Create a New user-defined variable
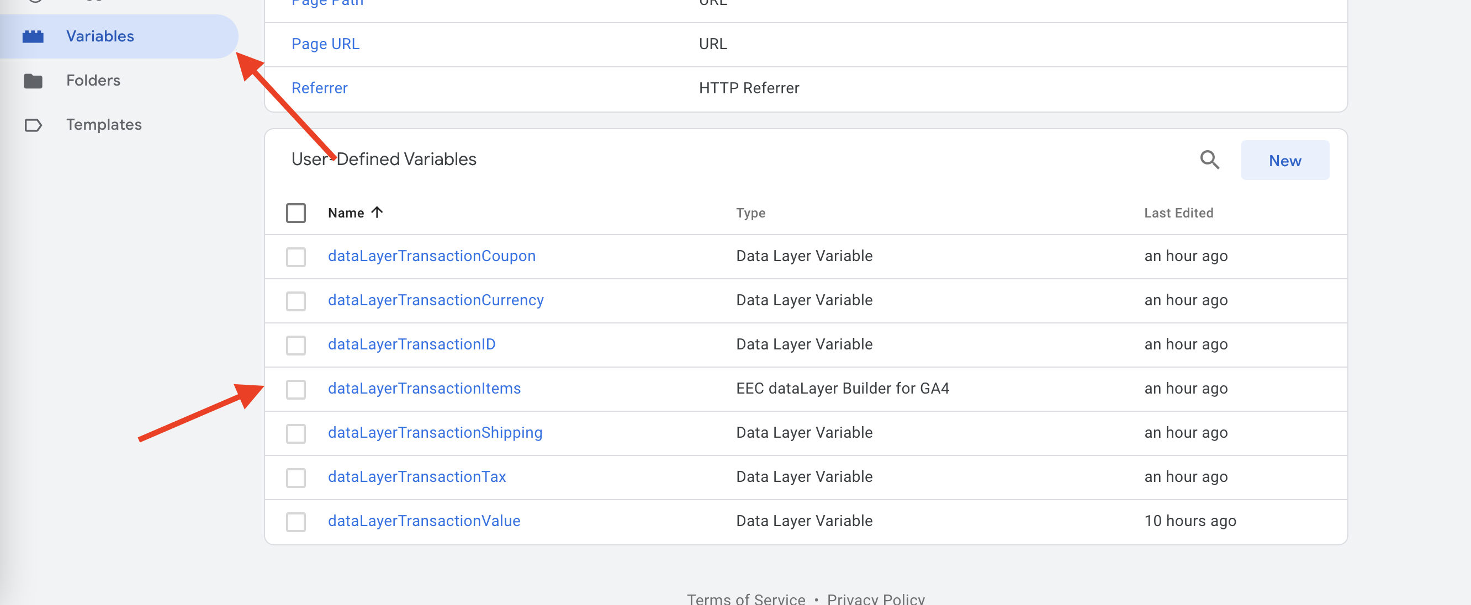This screenshot has width=1471, height=605. 1284,161
